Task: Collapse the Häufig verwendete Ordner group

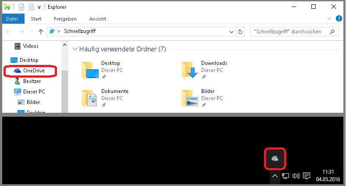Action: (75, 49)
